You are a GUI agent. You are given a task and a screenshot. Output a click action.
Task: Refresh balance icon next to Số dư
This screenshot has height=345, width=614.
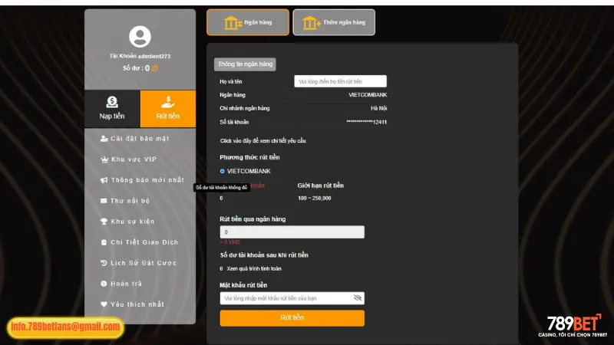(155, 68)
